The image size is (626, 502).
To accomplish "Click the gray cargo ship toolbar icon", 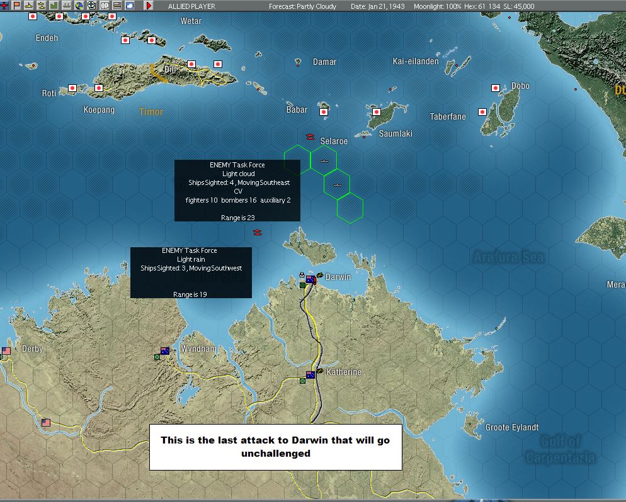I will click(66, 6).
